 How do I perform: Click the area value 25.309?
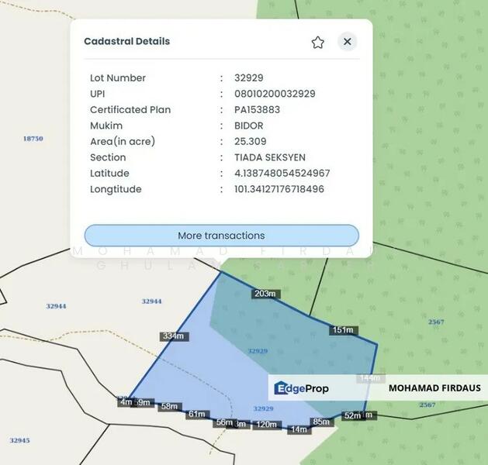[250, 142]
